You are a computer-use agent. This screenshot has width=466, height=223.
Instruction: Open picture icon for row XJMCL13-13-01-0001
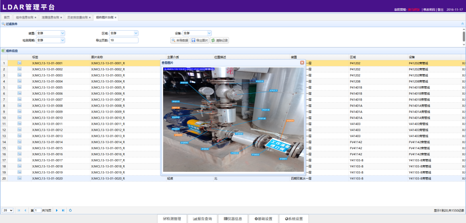(19, 63)
